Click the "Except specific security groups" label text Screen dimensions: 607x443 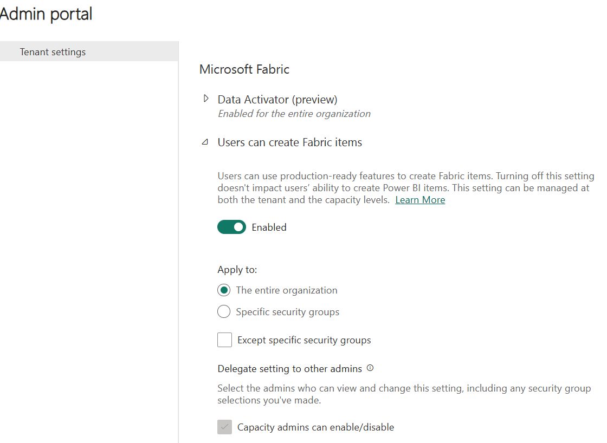pos(304,340)
